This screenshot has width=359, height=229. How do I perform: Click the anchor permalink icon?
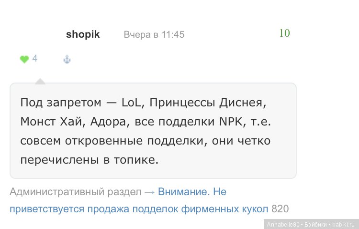67,59
